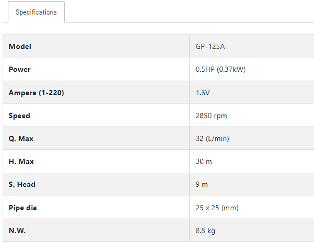Click the GP-125A model value
The image size is (314, 243).
tap(210, 46)
